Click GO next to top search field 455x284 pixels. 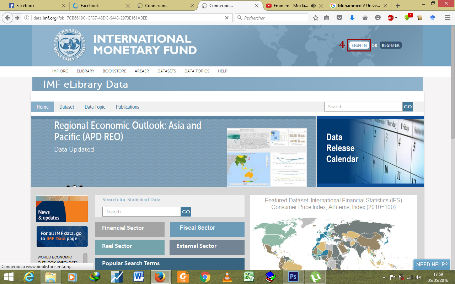(x=408, y=107)
